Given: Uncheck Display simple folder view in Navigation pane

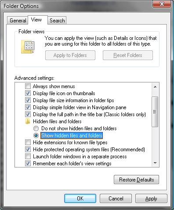Looking at the screenshot, I should (x=28, y=107).
